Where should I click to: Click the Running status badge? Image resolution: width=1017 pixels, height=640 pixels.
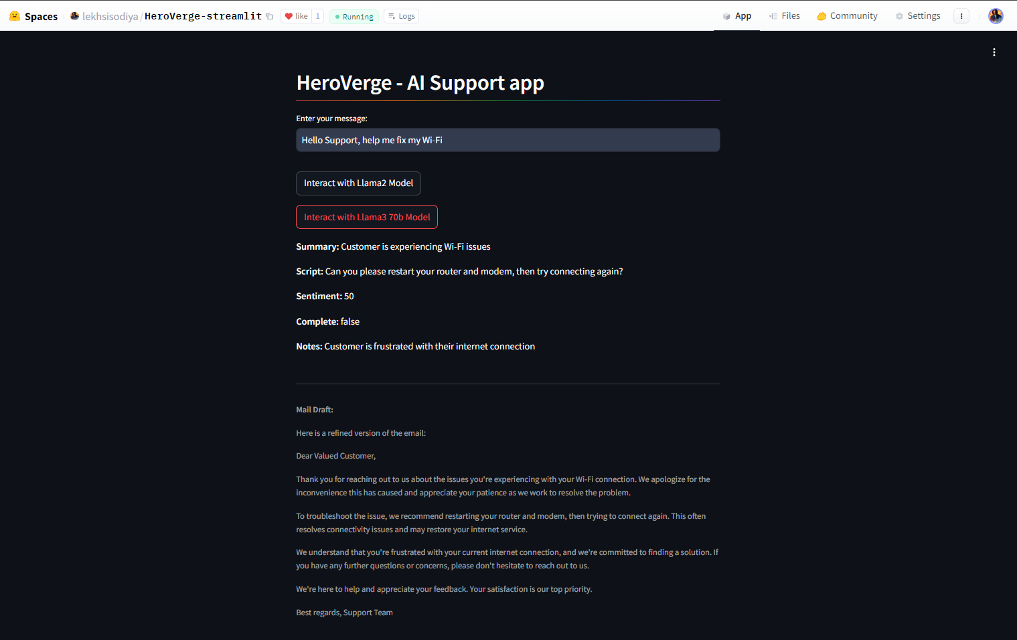pyautogui.click(x=354, y=16)
